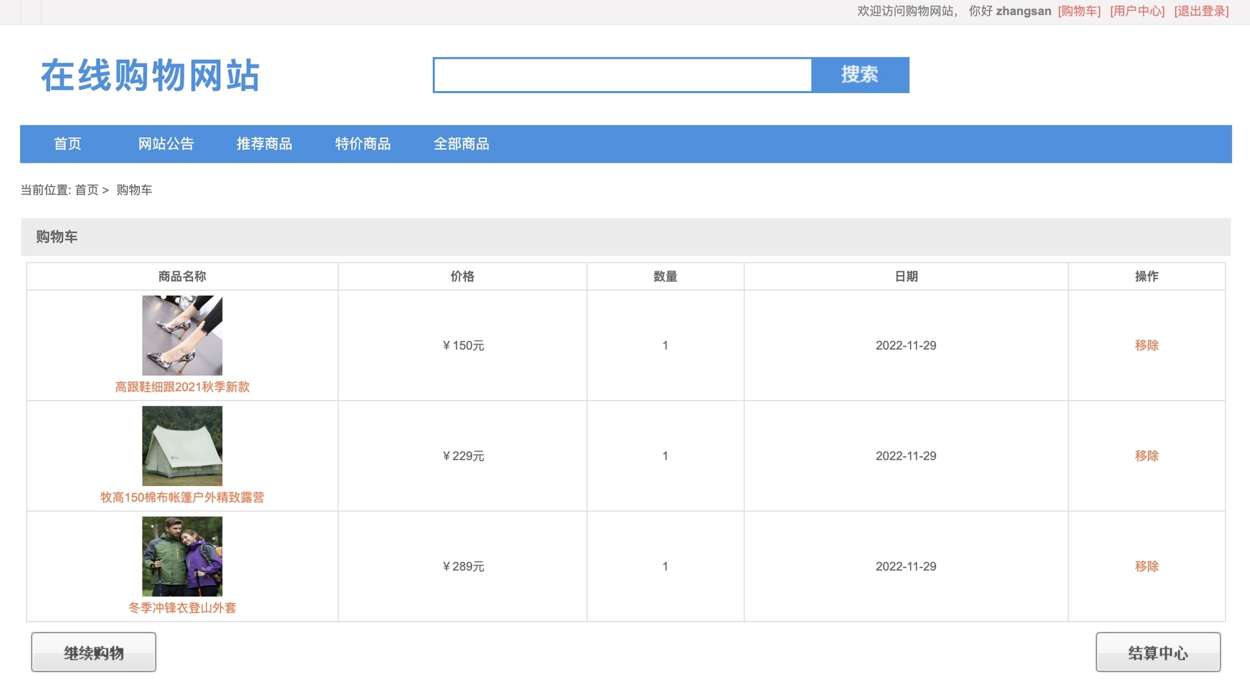Open the 购物车 link in the header
Viewport: 1250px width, 696px height.
pyautogui.click(x=1078, y=11)
